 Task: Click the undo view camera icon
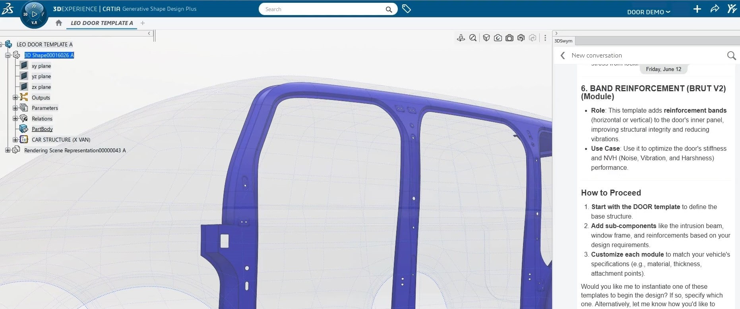coord(521,38)
